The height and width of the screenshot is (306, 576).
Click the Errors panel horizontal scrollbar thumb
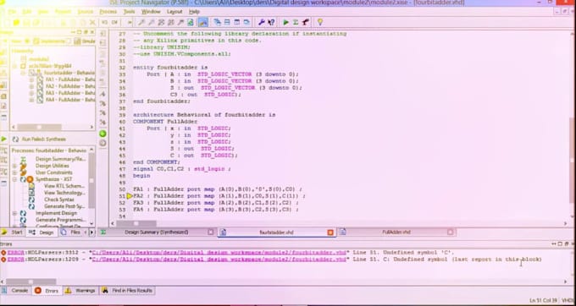tap(30, 281)
